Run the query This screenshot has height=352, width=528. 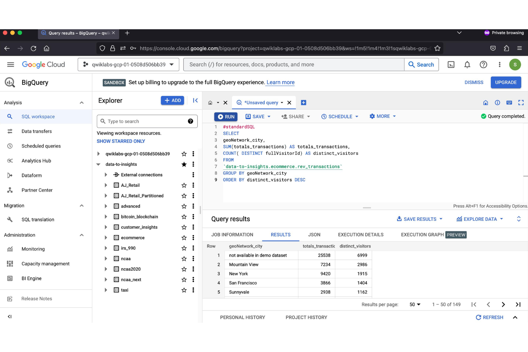(227, 117)
